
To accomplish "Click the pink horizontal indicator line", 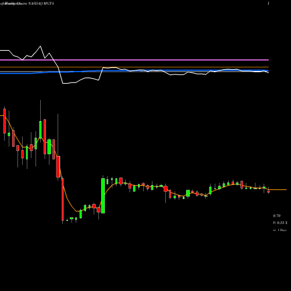I will [134, 60].
